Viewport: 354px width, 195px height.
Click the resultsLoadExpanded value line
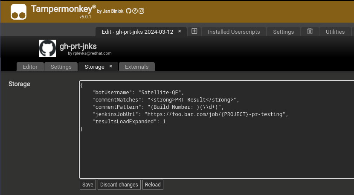point(129,121)
